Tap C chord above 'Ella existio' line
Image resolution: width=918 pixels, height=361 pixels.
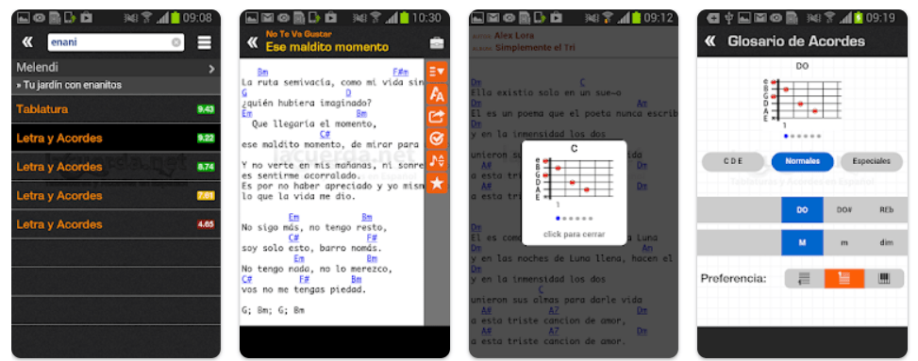click(x=582, y=83)
